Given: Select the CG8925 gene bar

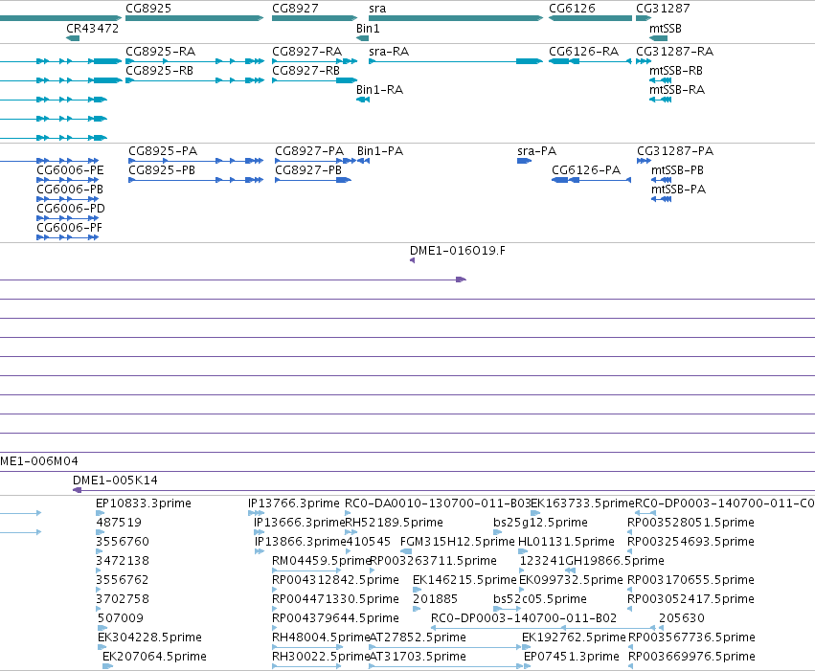Looking at the screenshot, I should tap(194, 18).
